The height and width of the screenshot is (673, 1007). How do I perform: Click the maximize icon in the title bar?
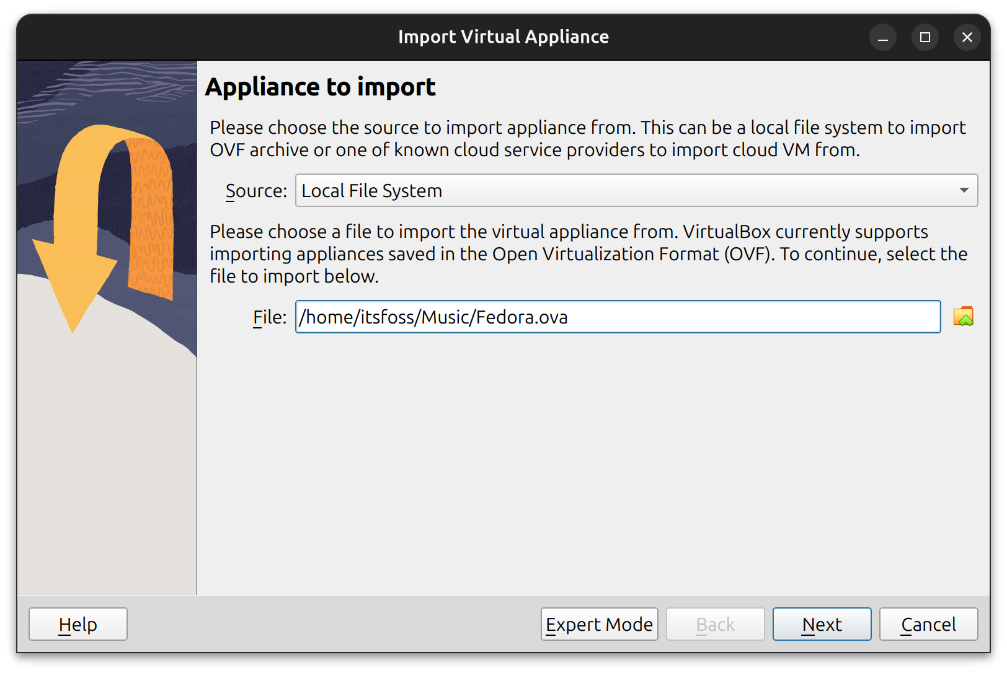click(925, 37)
